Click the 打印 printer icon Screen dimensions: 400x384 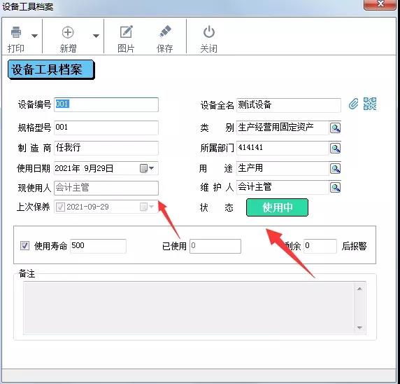coord(16,32)
